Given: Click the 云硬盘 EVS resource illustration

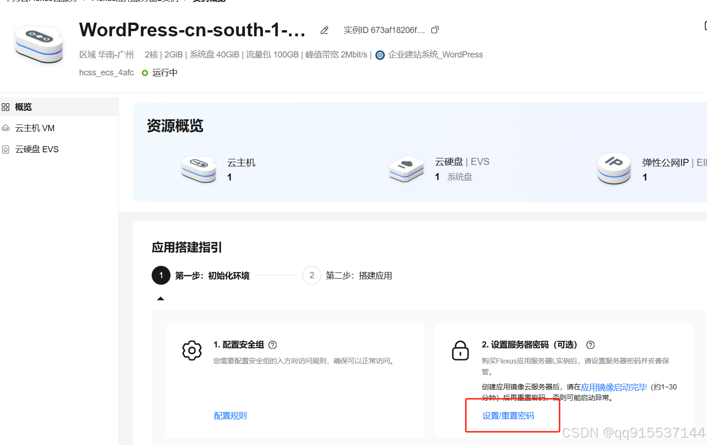Looking at the screenshot, I should [406, 169].
